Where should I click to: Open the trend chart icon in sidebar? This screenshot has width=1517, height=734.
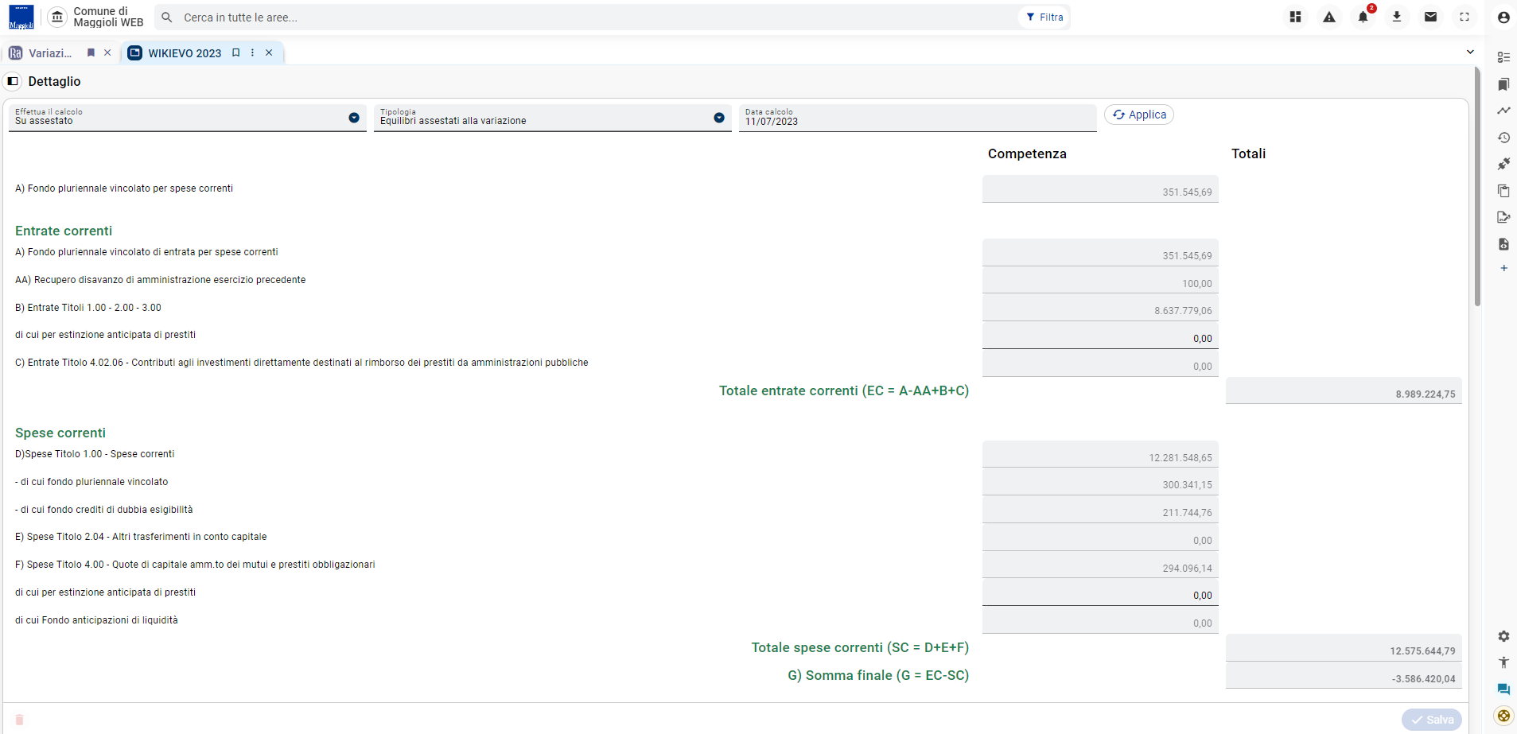[1503, 111]
